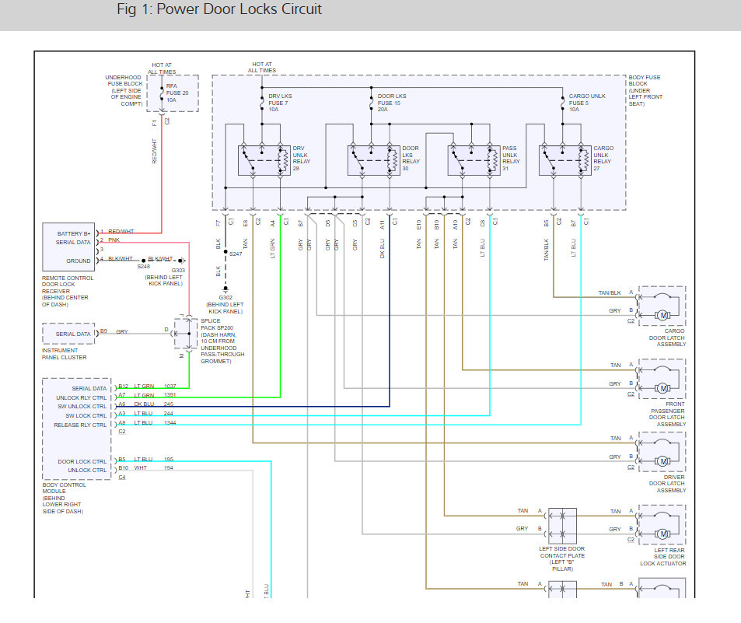The image size is (741, 623).
Task: Click the DOOR LKS FUSE 15 symbol
Action: click(372, 103)
